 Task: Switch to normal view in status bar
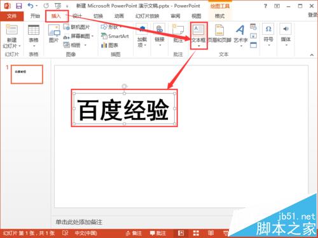pos(181,233)
